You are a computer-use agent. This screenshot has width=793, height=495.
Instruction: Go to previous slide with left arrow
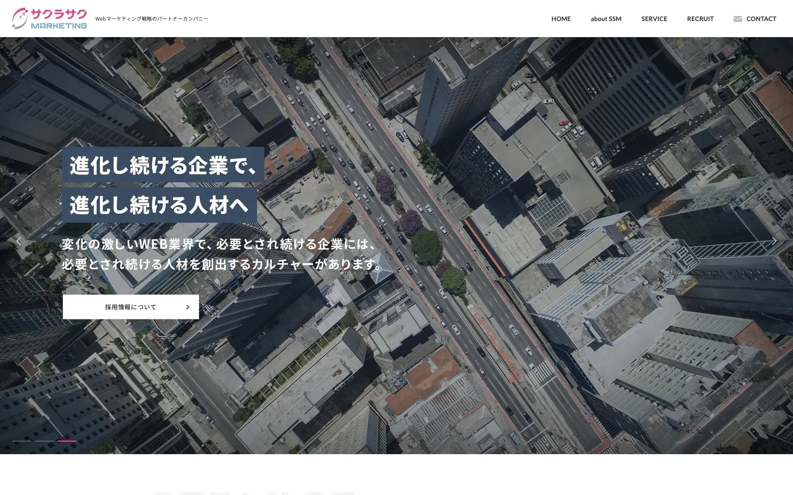point(19,241)
